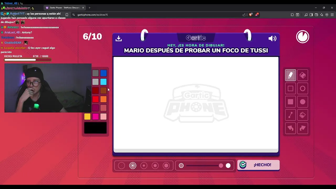Open the Brave Wallet icon
This screenshot has width=336, height=189.
coord(316,15)
